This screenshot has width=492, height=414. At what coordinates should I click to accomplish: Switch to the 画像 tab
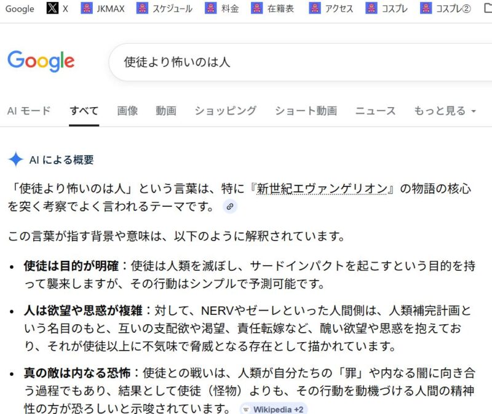tap(127, 111)
